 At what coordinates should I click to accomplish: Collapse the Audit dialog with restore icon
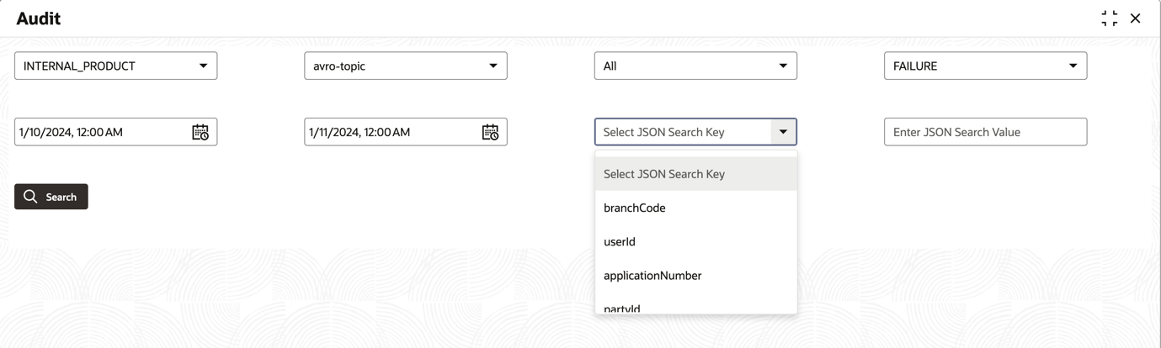tap(1110, 18)
